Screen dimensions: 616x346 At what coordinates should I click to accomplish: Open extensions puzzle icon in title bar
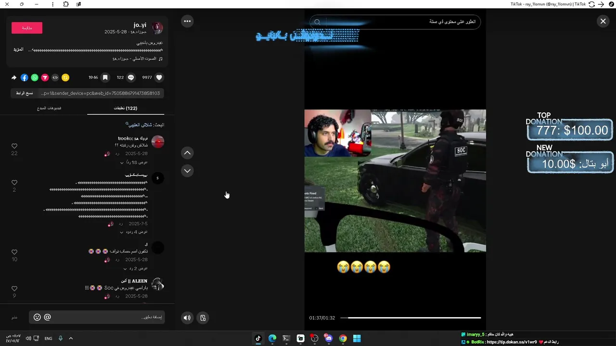pos(66,4)
